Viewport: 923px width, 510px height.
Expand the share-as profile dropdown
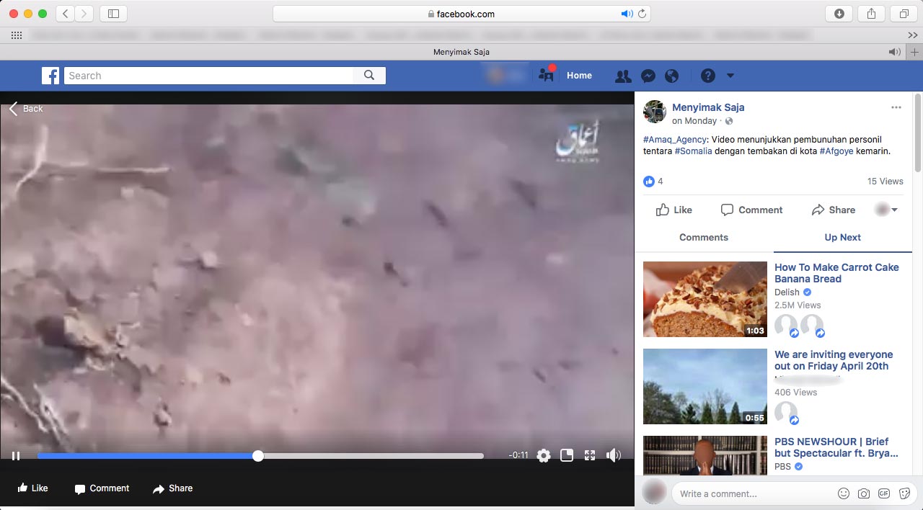[886, 210]
